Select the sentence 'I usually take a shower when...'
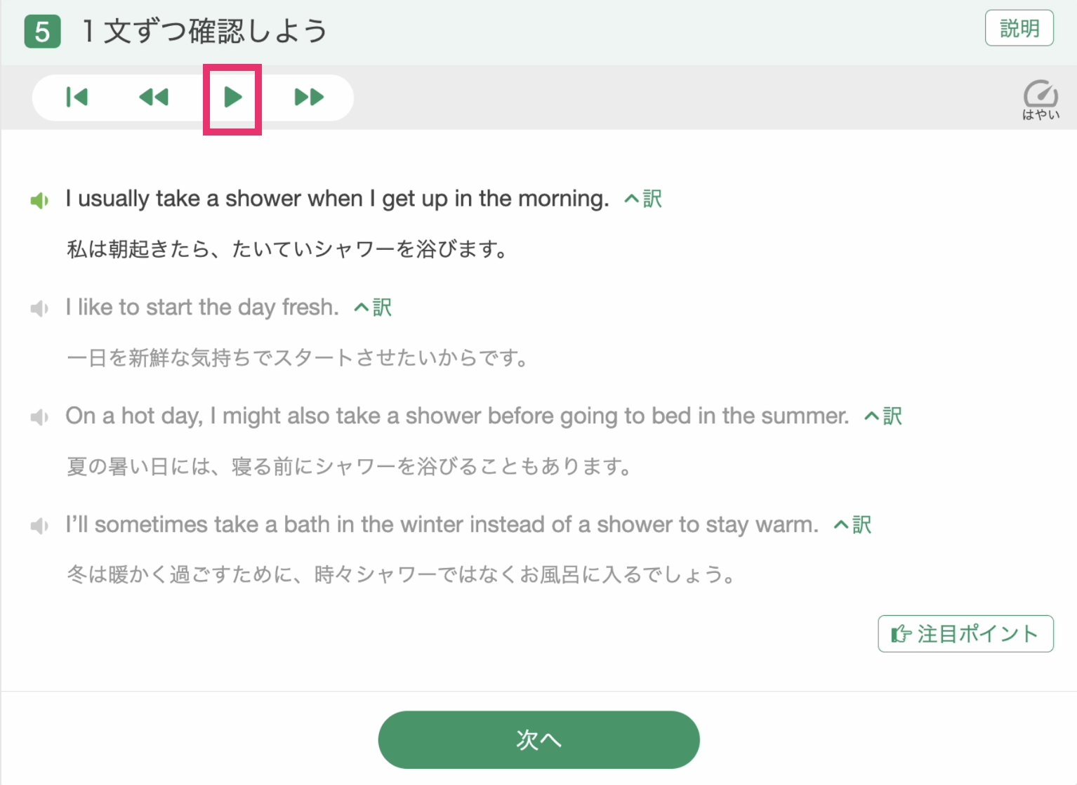Viewport: 1077px width, 785px height. [337, 199]
